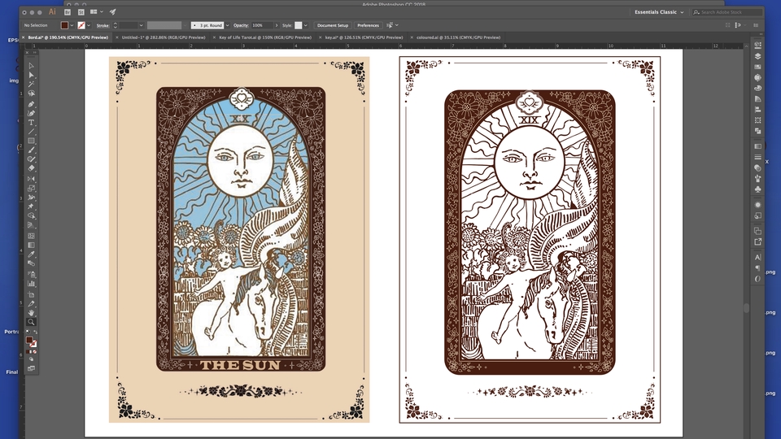Open the control bar stroke color dropdown

(x=89, y=25)
